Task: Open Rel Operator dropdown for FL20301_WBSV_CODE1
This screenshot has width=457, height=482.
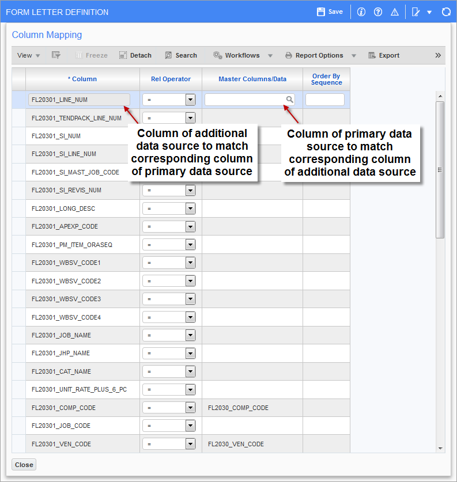Action: coord(190,263)
